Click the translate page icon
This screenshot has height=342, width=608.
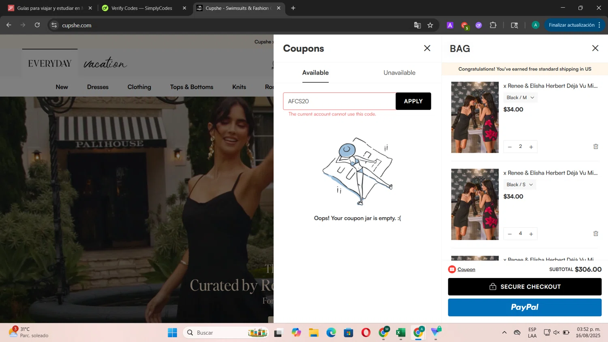417,25
